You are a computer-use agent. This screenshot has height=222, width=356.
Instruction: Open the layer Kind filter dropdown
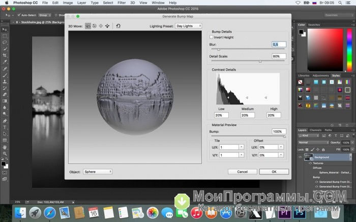click(308, 135)
